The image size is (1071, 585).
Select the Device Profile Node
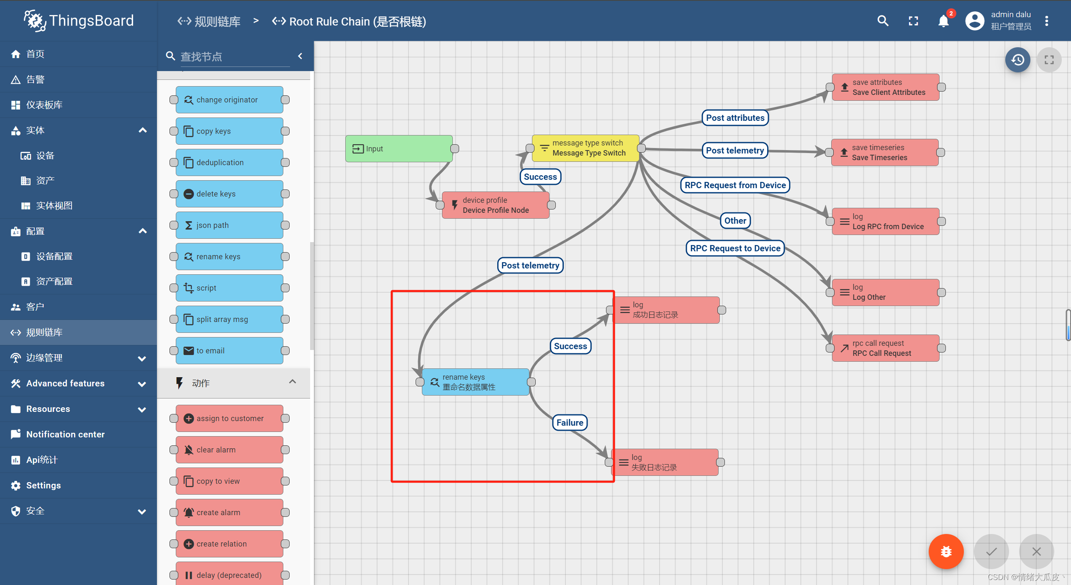point(496,205)
